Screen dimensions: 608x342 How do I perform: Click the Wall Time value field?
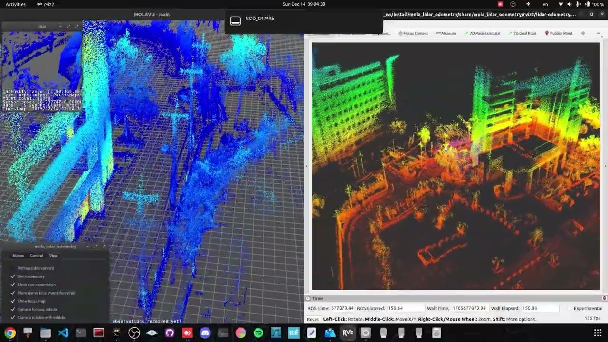tap(469, 308)
